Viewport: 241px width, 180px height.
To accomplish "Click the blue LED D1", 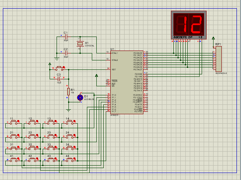I will point(80,97).
